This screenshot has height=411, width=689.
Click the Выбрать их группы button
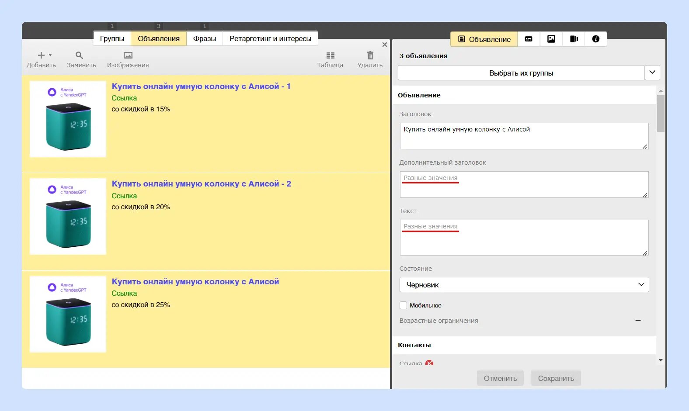[521, 73]
